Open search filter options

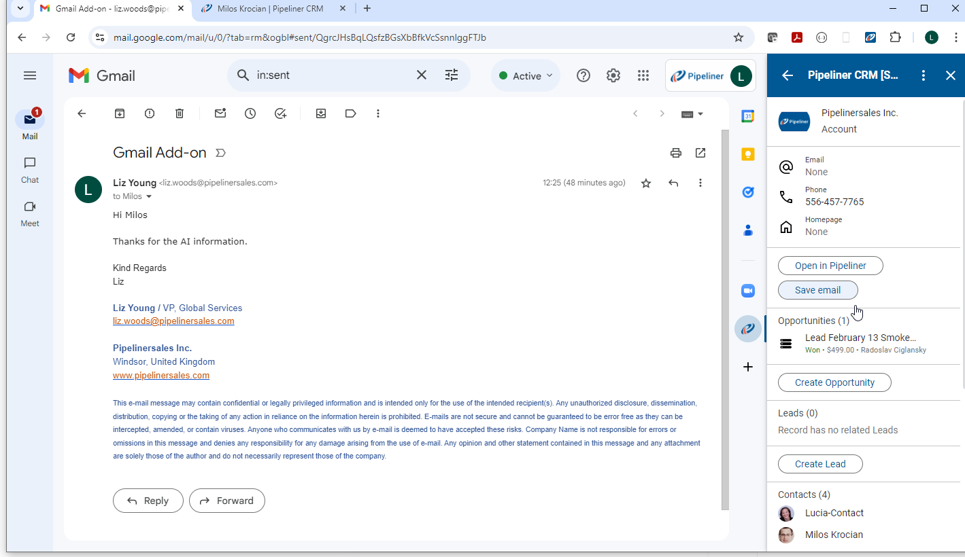pyautogui.click(x=452, y=75)
